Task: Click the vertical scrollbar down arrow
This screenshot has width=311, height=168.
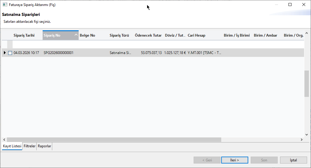Action: tap(306, 135)
